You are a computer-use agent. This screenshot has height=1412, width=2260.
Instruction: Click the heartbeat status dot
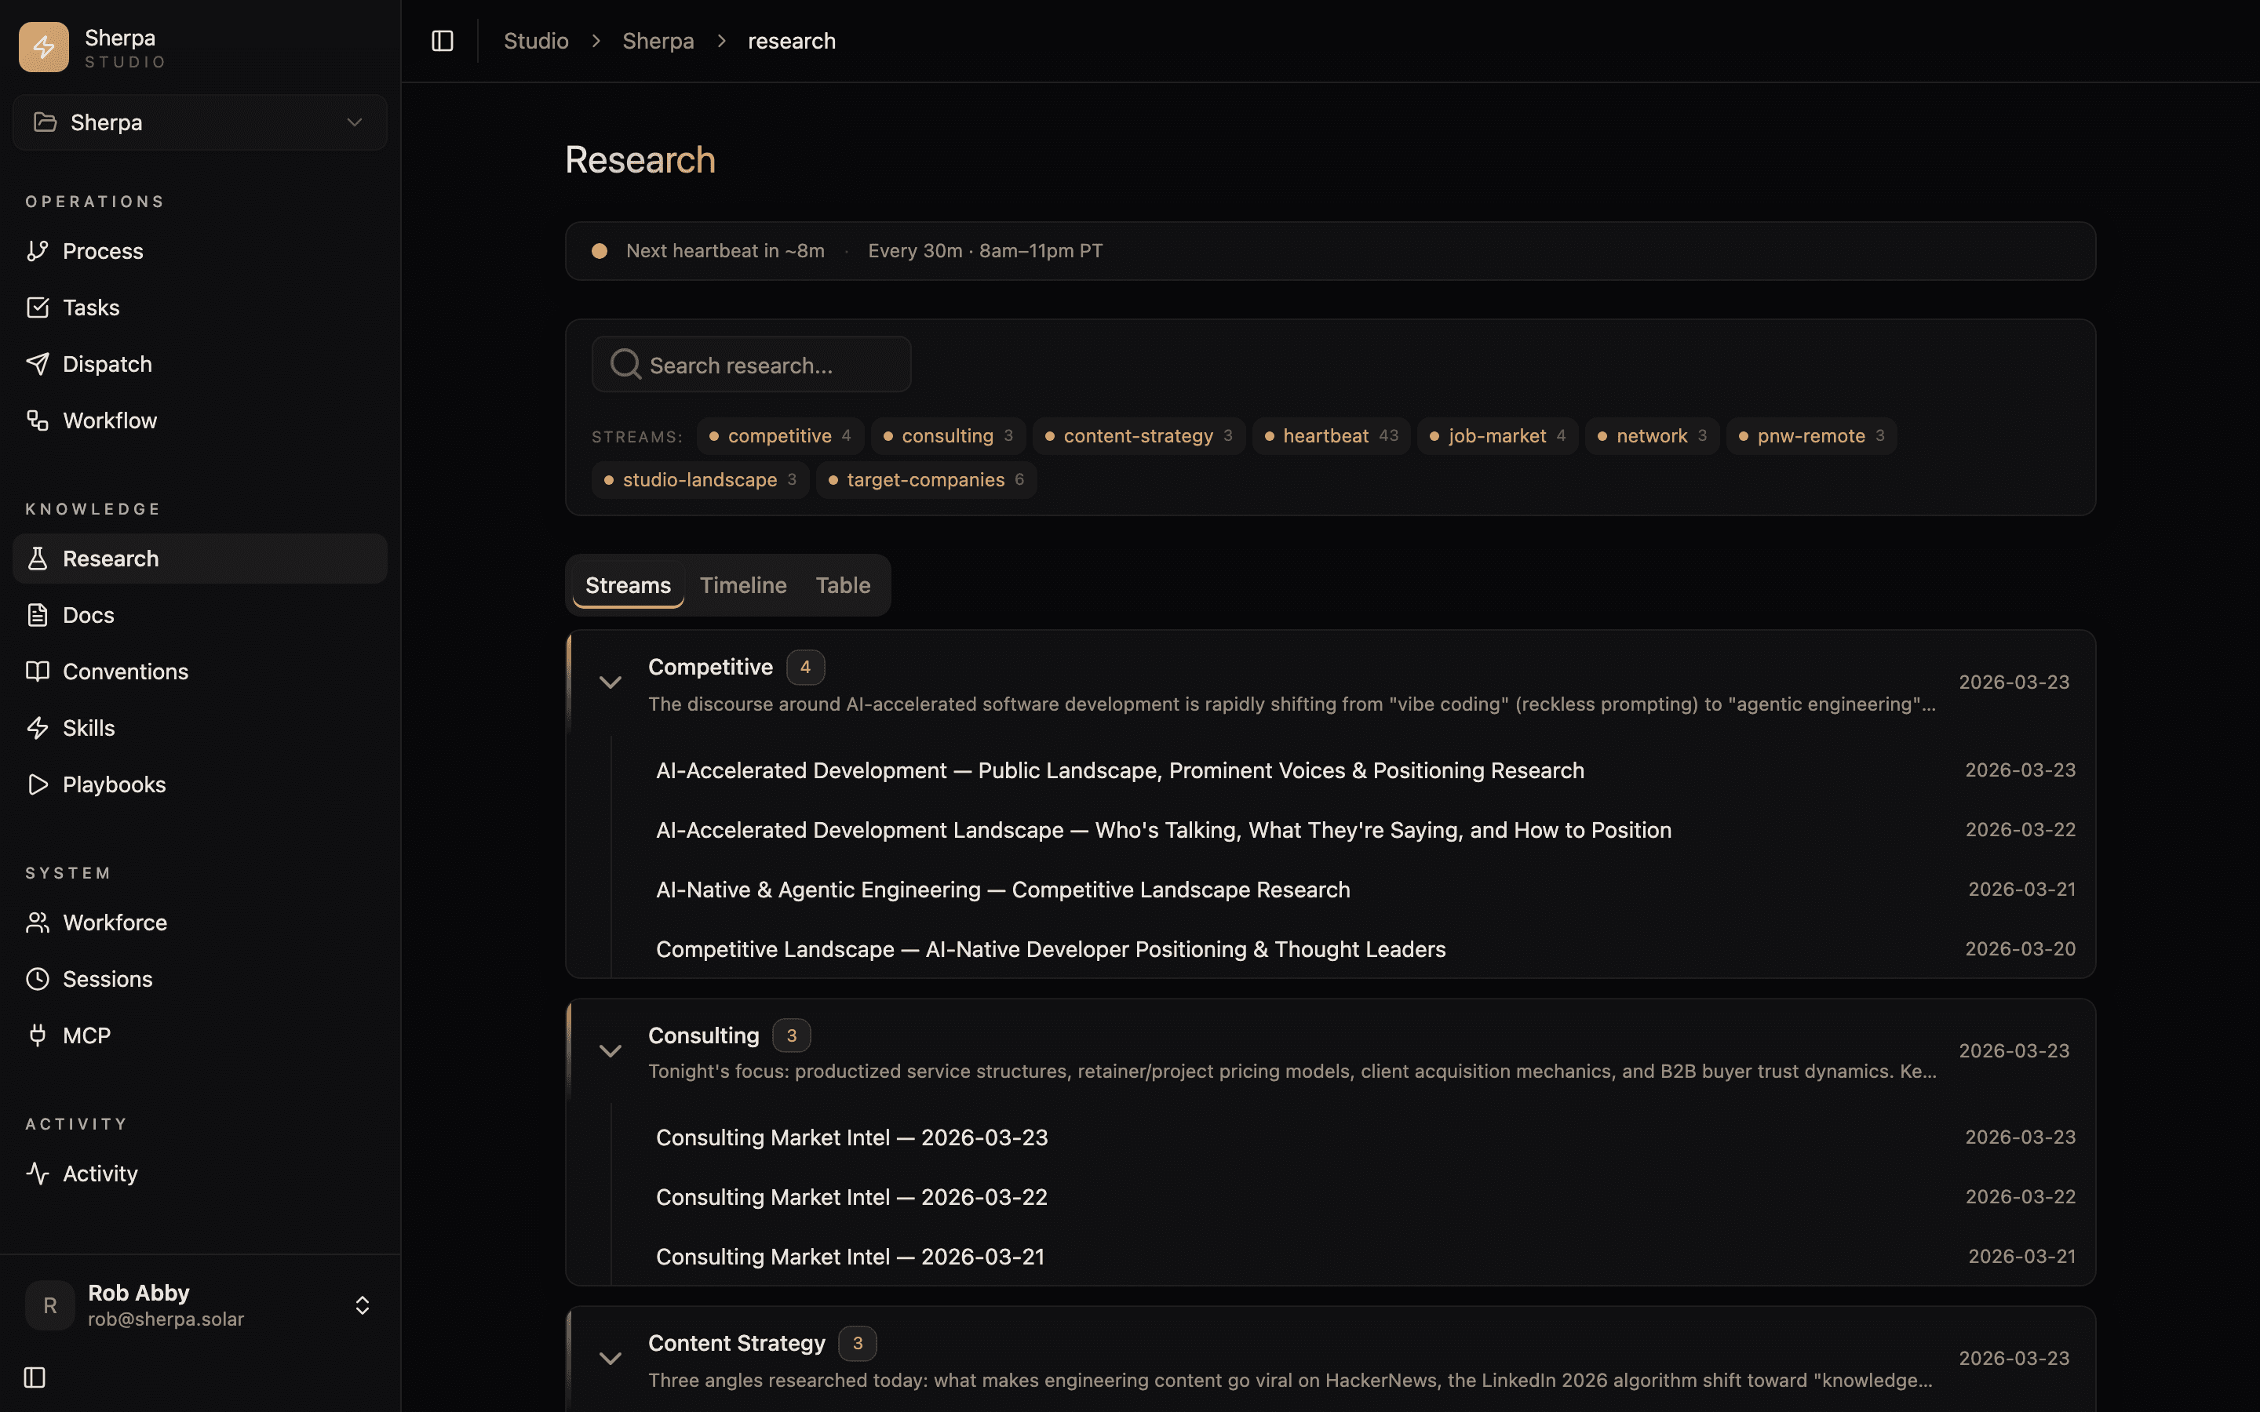coord(600,250)
